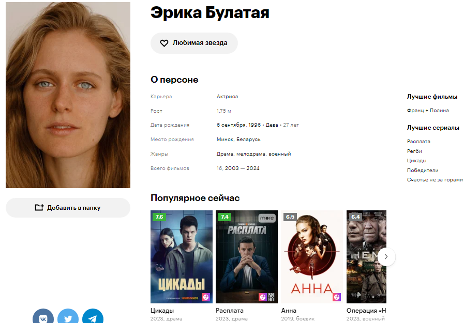Share the page via Telegram icon
The width and height of the screenshot is (464, 323).
tap(93, 317)
